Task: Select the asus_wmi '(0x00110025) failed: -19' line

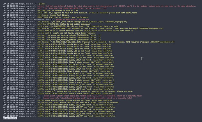Action: [x=52, y=37]
